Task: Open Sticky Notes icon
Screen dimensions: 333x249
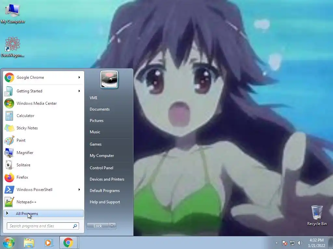Action: pyautogui.click(x=9, y=128)
